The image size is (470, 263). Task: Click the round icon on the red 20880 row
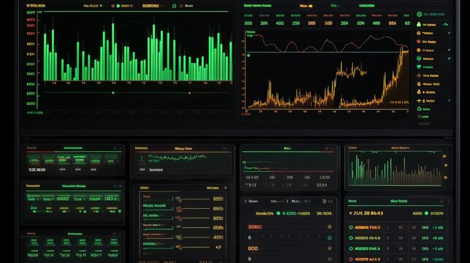click(330, 226)
